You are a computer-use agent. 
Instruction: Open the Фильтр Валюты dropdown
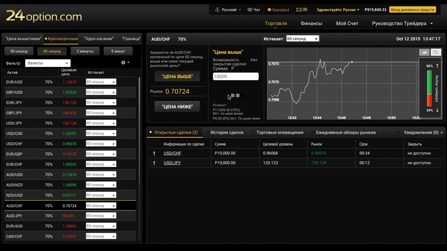click(48, 63)
